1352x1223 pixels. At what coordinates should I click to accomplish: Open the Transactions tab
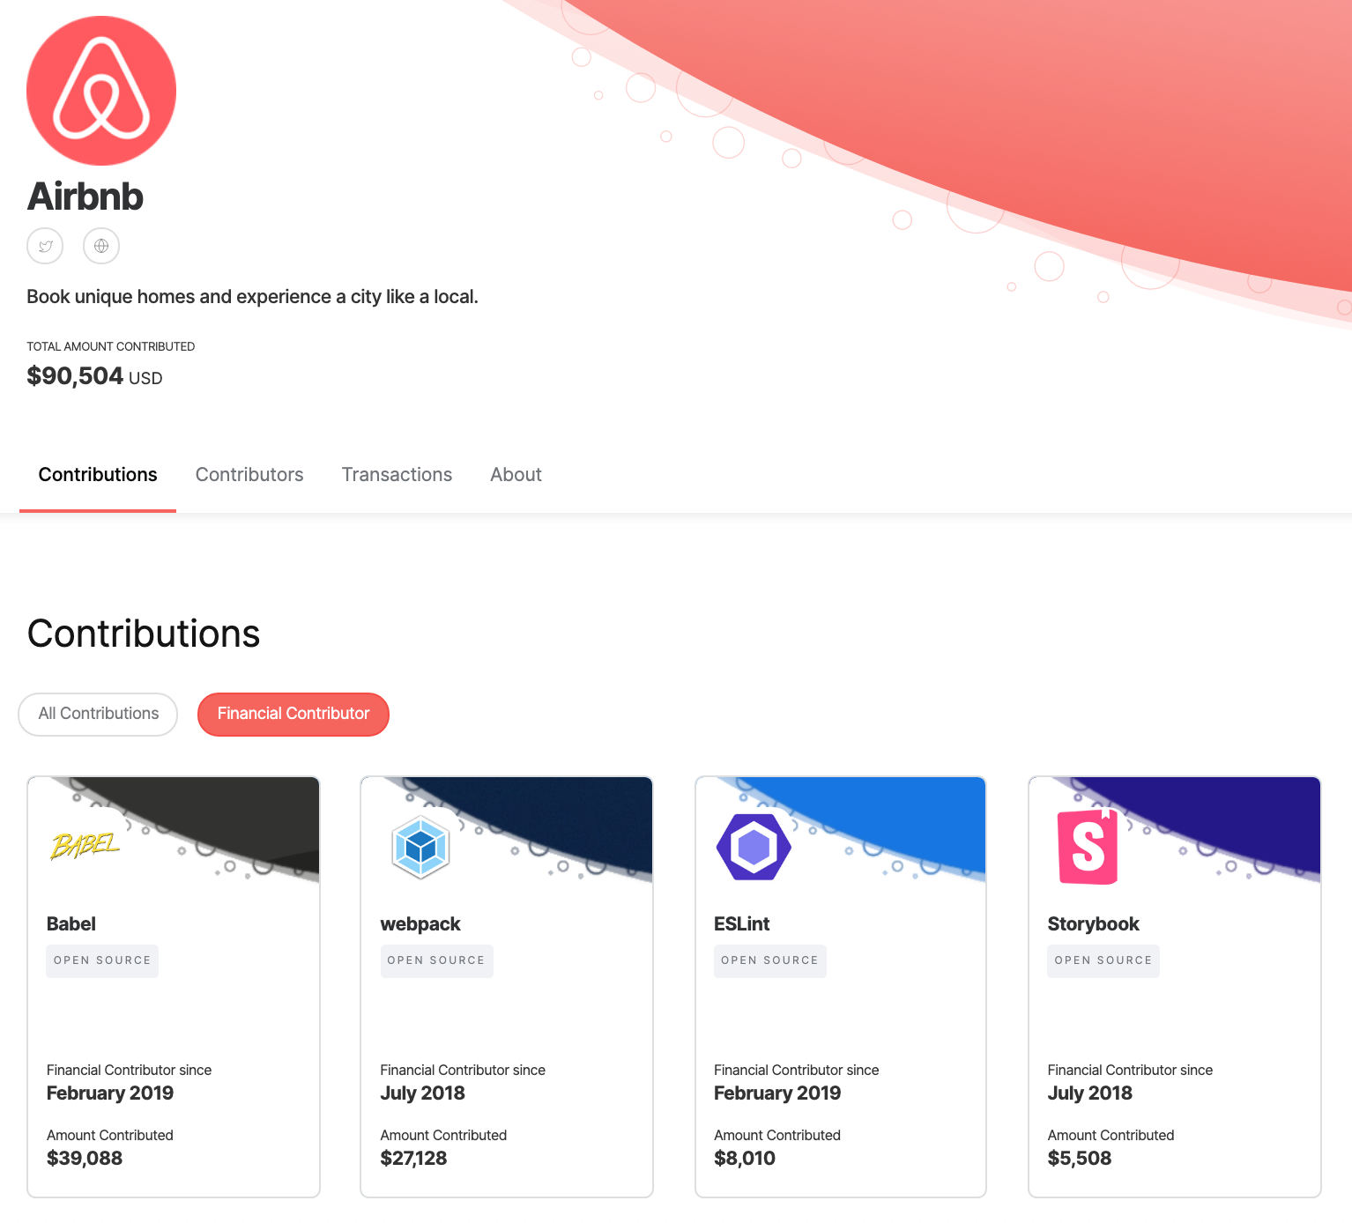click(x=397, y=475)
